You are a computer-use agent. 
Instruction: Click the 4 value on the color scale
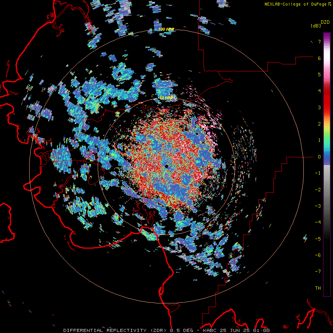tap(319, 91)
